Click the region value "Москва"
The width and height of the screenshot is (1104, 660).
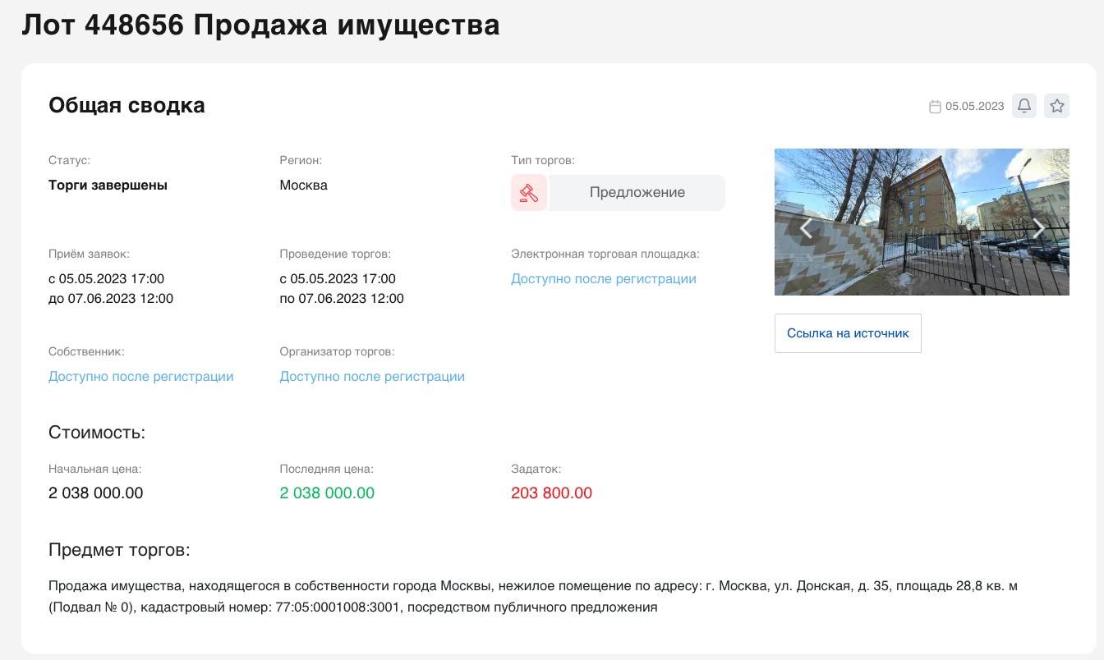[x=303, y=186]
